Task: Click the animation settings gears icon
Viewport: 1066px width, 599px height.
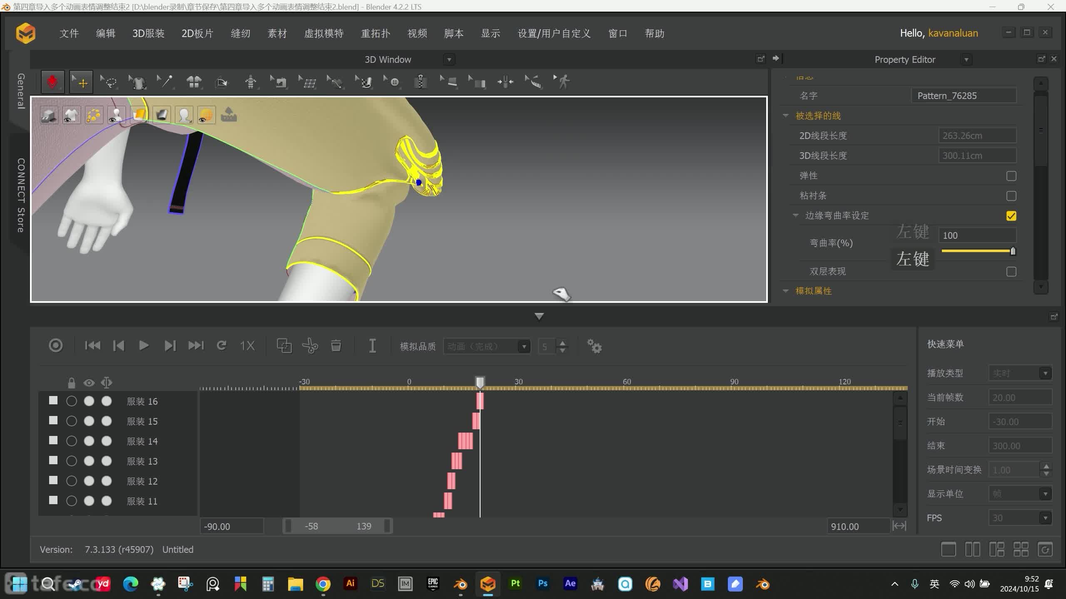Action: [x=594, y=346]
